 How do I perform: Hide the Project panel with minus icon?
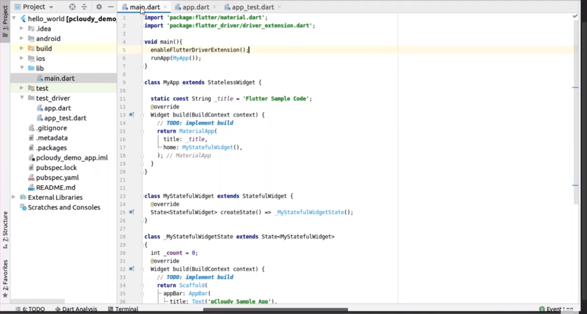point(111,7)
